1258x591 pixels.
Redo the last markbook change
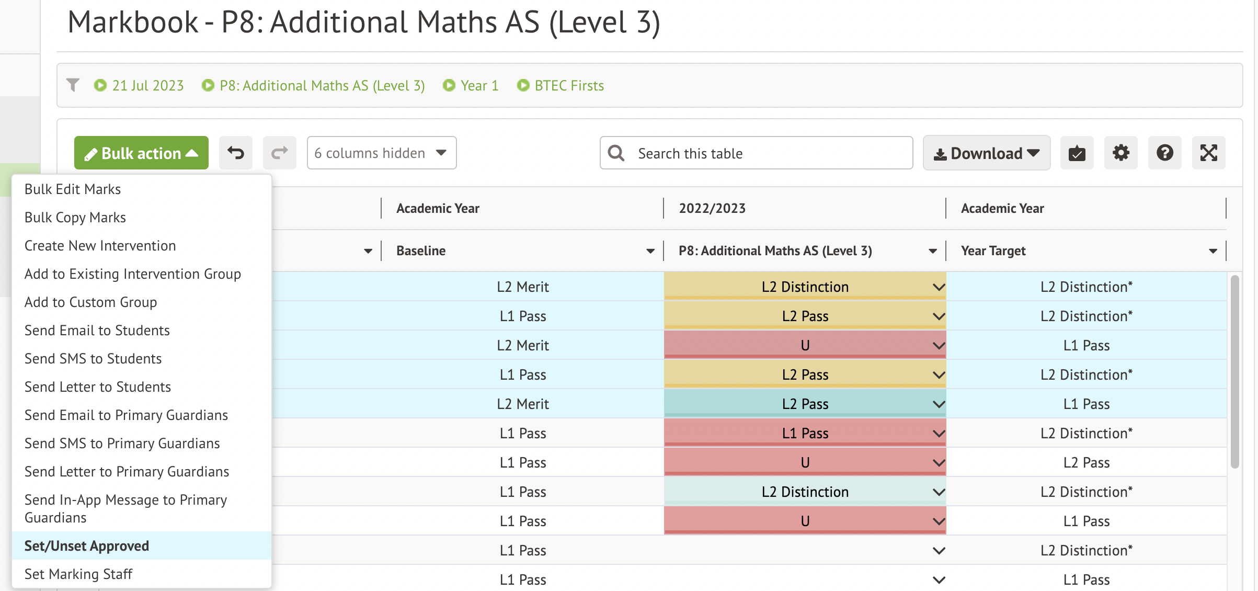[x=279, y=153]
